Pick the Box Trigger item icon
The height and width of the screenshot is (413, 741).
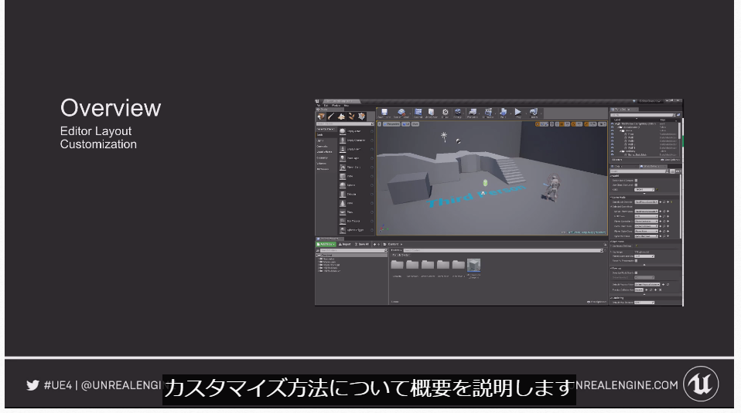(x=343, y=221)
